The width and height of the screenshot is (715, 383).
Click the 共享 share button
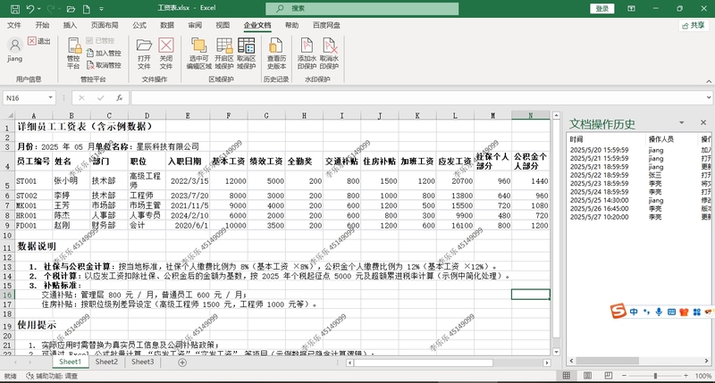pos(694,26)
